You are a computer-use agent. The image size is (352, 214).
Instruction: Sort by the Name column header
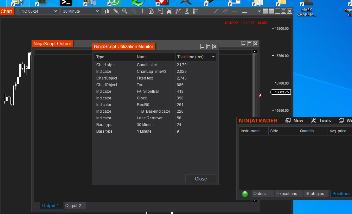coord(155,57)
